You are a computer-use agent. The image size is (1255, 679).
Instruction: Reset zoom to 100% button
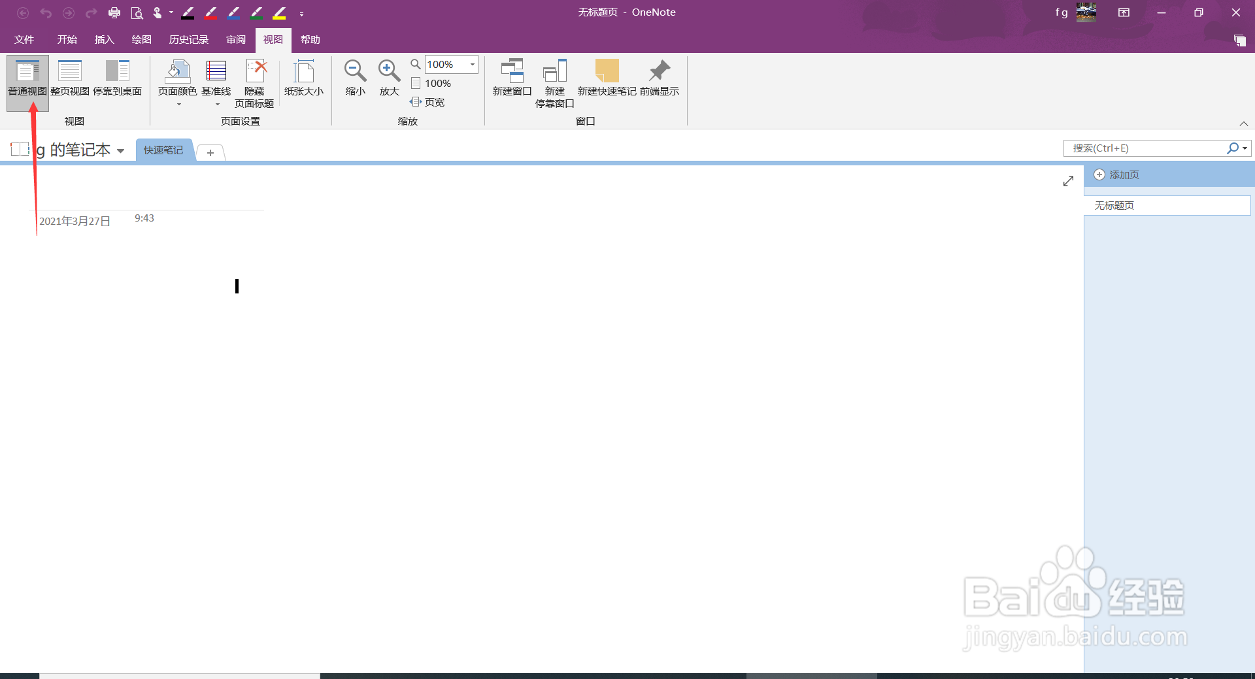click(431, 84)
